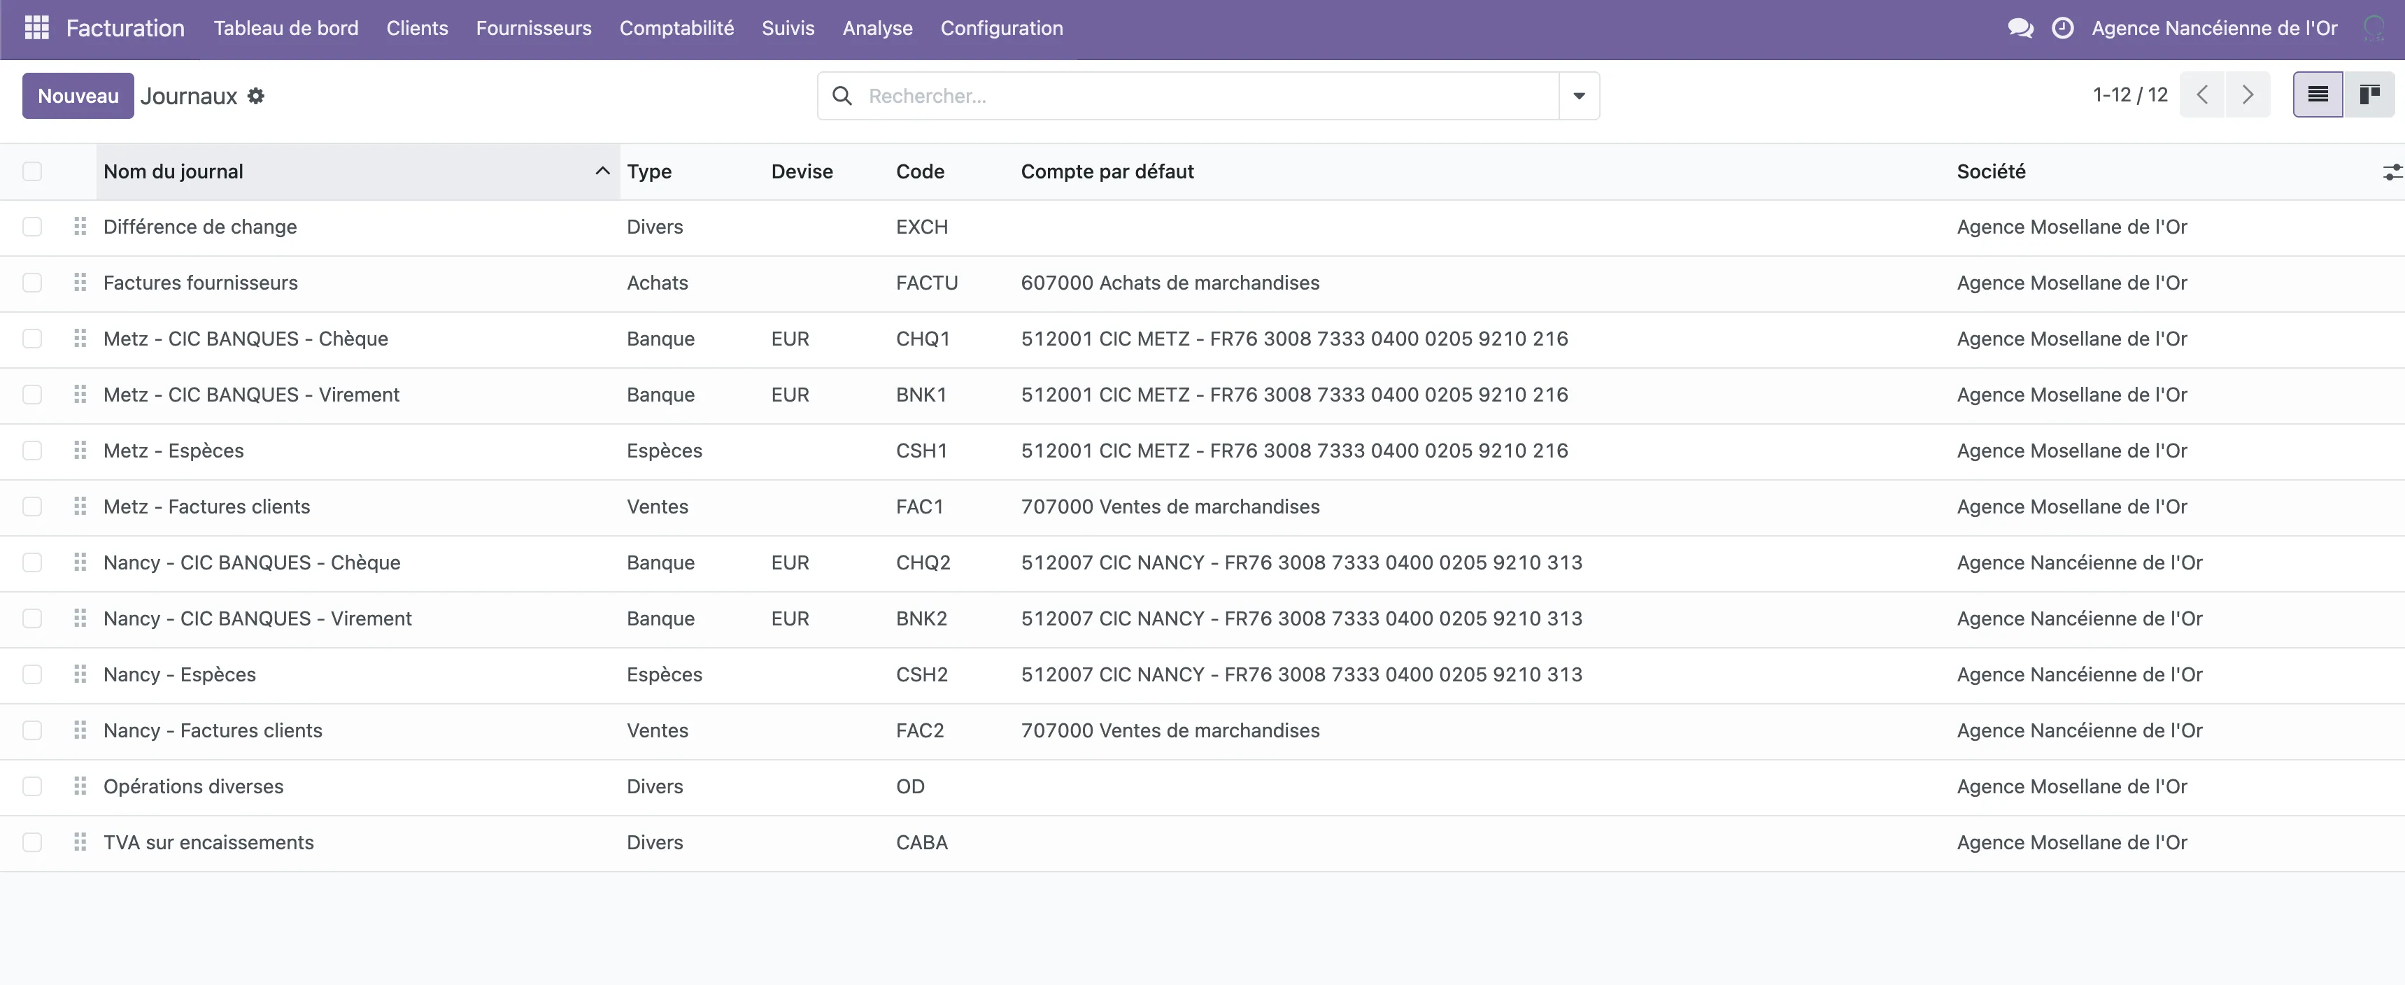Image resolution: width=2405 pixels, height=985 pixels.
Task: Grab drag handle of Metz - Factures clients
Action: [80, 507]
